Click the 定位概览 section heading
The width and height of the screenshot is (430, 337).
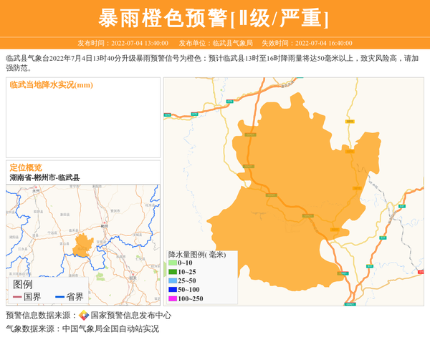pyautogui.click(x=26, y=167)
